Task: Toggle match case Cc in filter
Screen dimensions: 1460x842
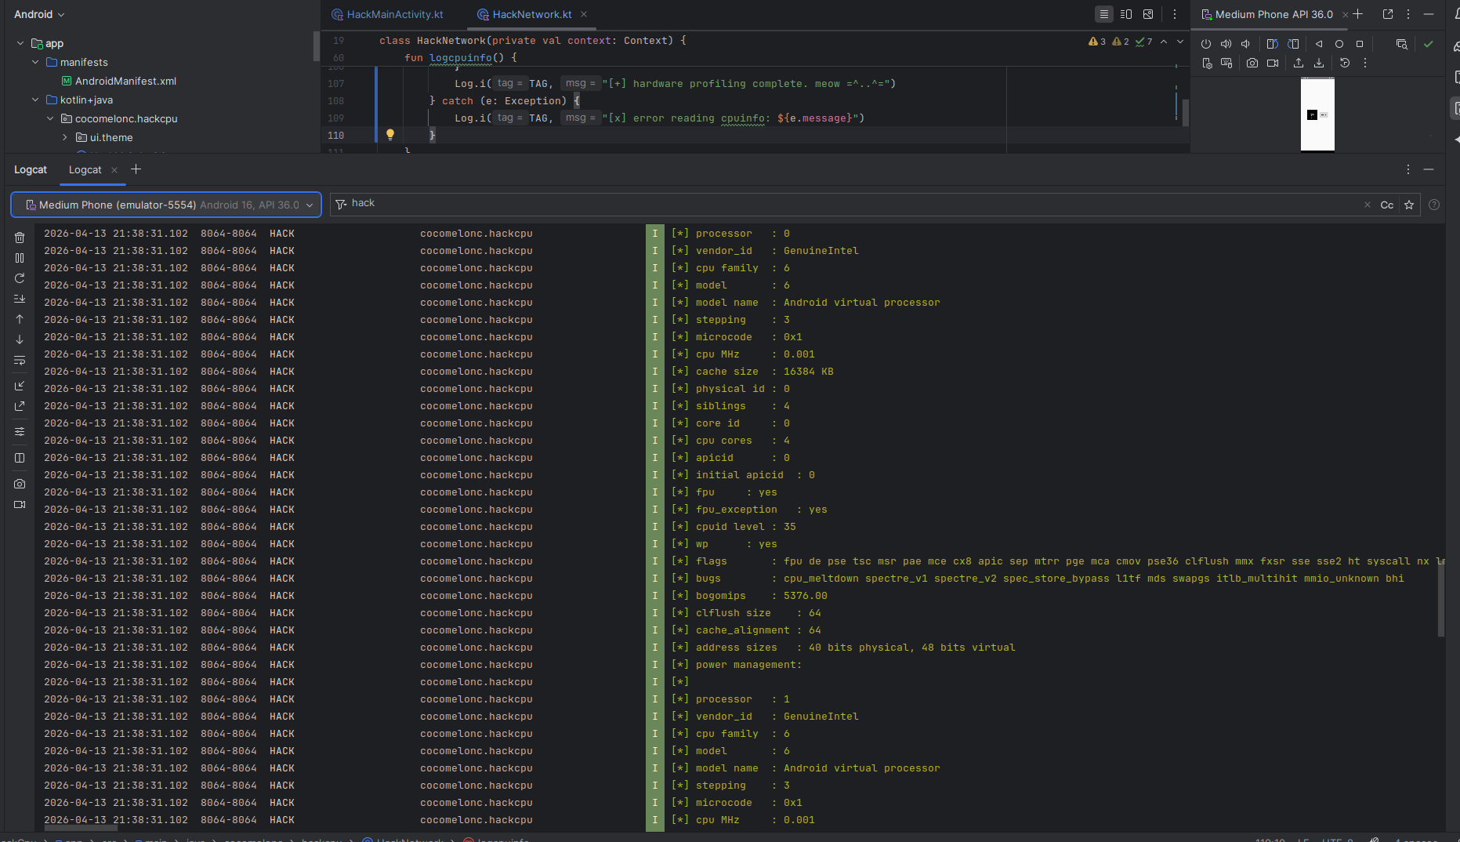Action: pos(1386,205)
